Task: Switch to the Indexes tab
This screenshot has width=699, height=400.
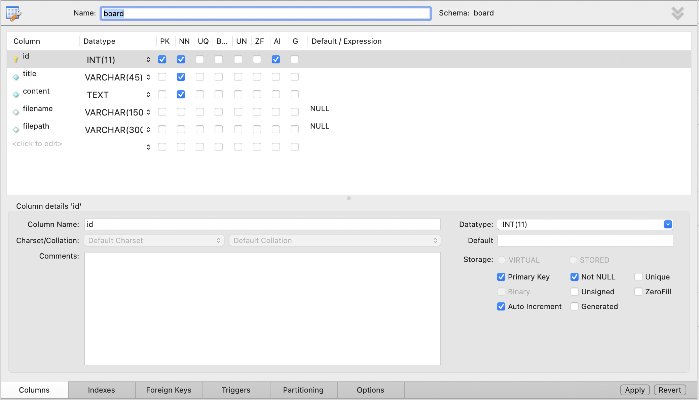Action: [x=101, y=390]
